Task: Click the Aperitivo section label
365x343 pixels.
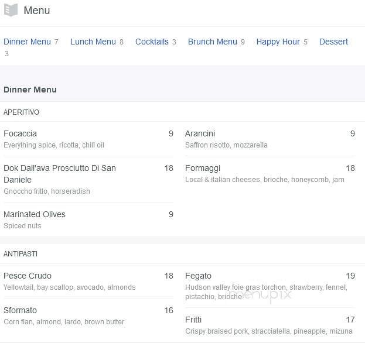Action: [x=21, y=112]
